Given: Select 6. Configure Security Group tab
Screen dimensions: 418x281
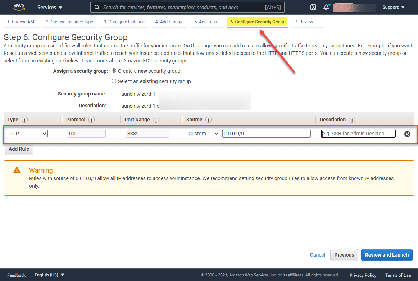Looking at the screenshot, I should (257, 22).
